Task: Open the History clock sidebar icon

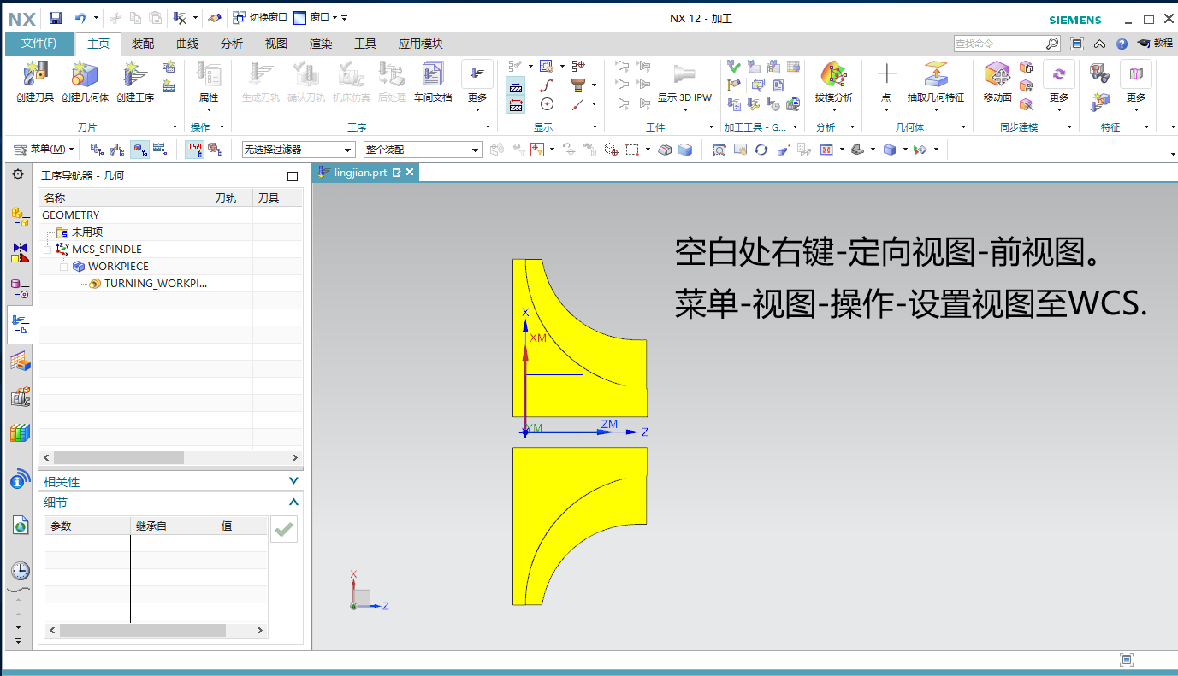Action: pos(20,570)
